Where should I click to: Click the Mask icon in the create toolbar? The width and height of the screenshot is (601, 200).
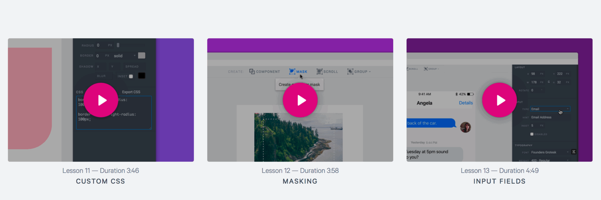click(x=292, y=71)
